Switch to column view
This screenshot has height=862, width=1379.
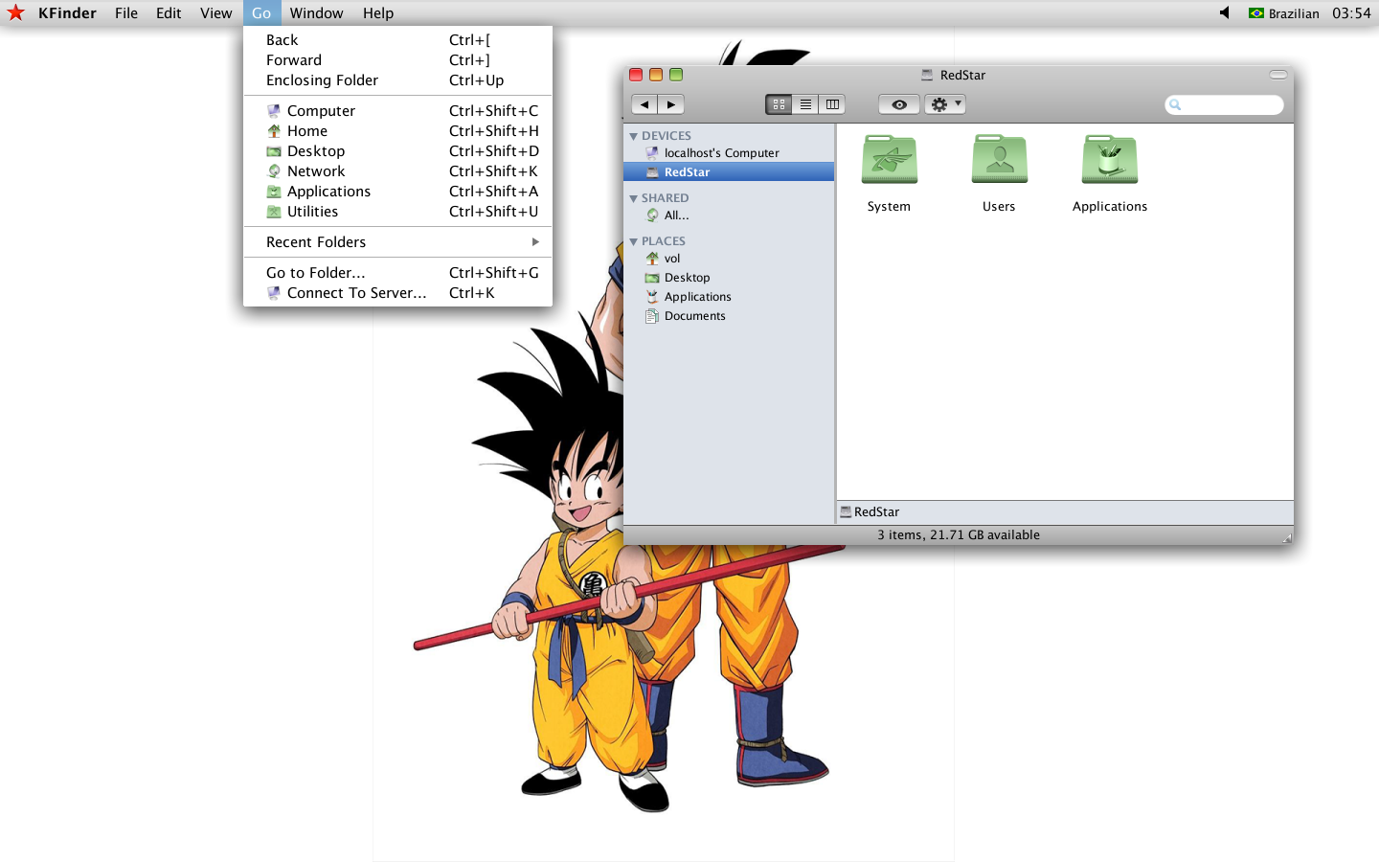(x=832, y=104)
